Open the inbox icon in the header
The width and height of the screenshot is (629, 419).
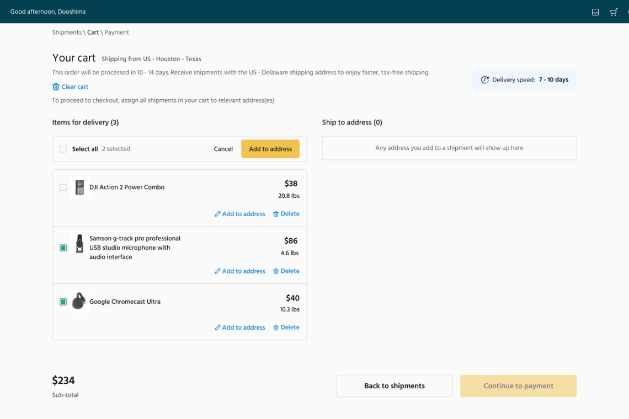coord(595,12)
